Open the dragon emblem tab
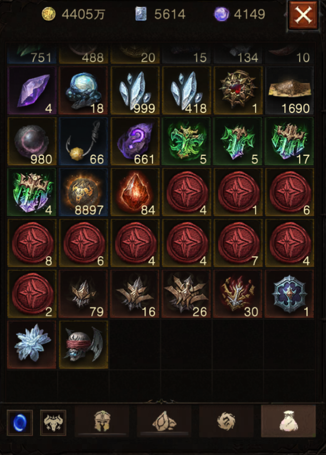This screenshot has height=455, width=326. click(226, 421)
